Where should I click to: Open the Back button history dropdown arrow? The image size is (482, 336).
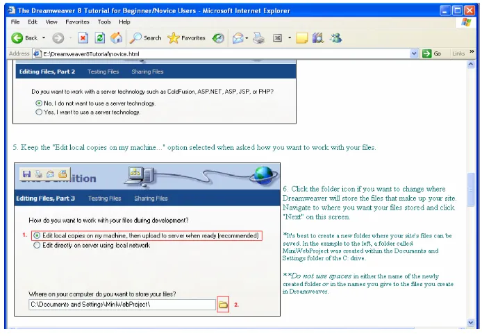tap(44, 38)
